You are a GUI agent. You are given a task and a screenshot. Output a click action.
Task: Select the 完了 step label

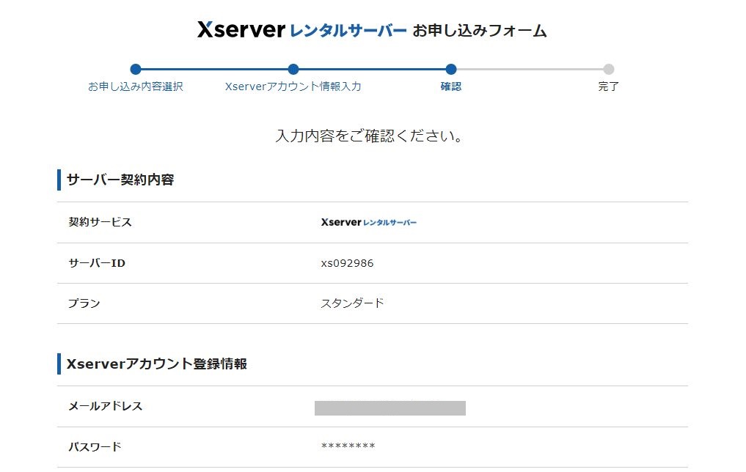609,86
